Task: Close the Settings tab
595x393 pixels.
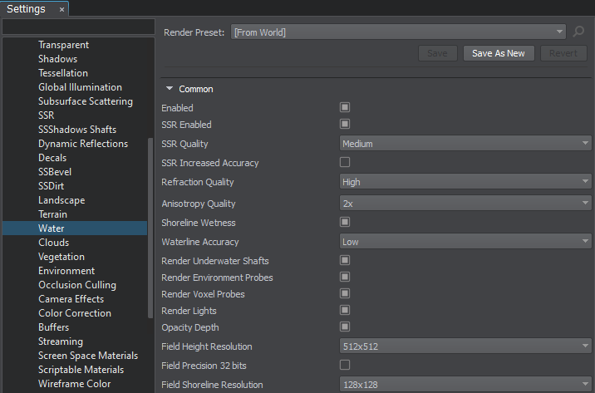Action: point(61,9)
